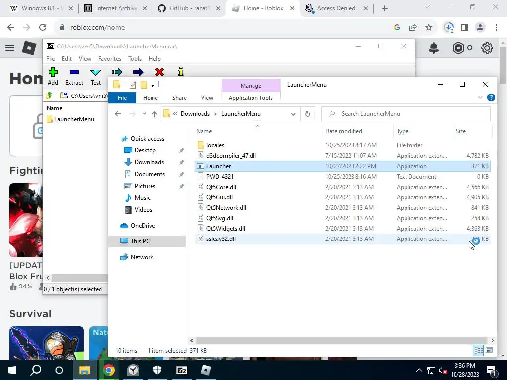The image size is (507, 380).
Task: Open Windows Start menu
Action: 12,370
